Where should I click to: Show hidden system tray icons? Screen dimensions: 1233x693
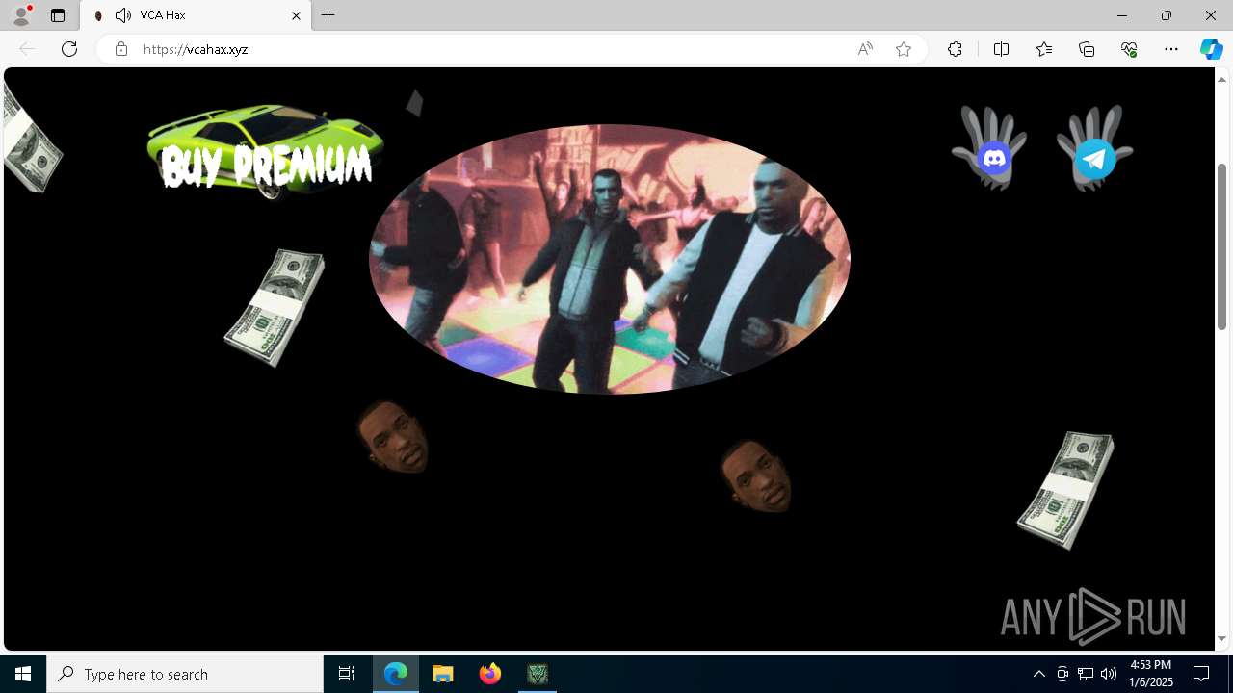click(x=1038, y=674)
